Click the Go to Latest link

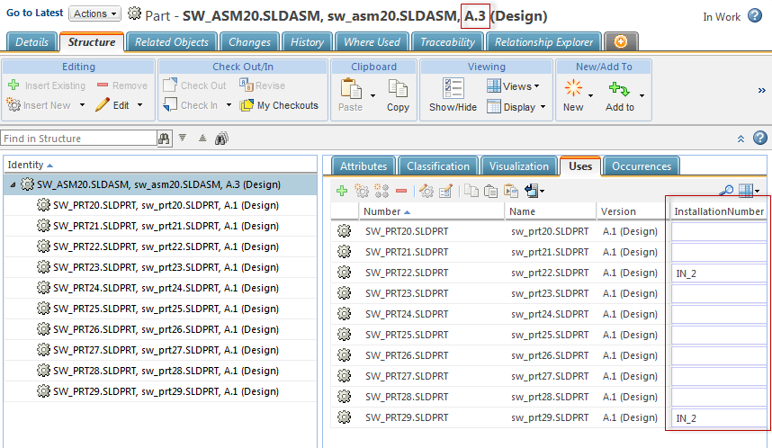35,13
